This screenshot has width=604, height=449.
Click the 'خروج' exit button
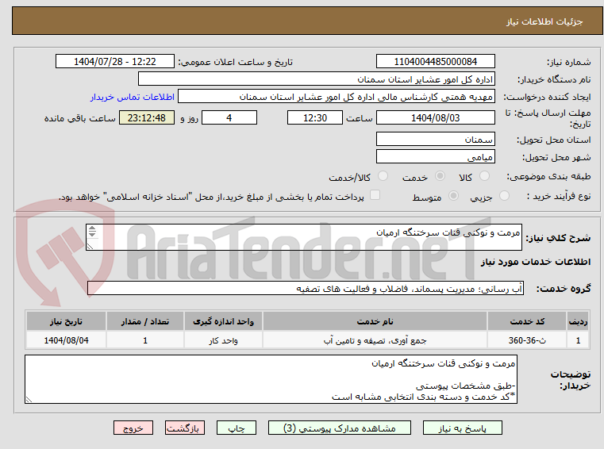point(133,428)
